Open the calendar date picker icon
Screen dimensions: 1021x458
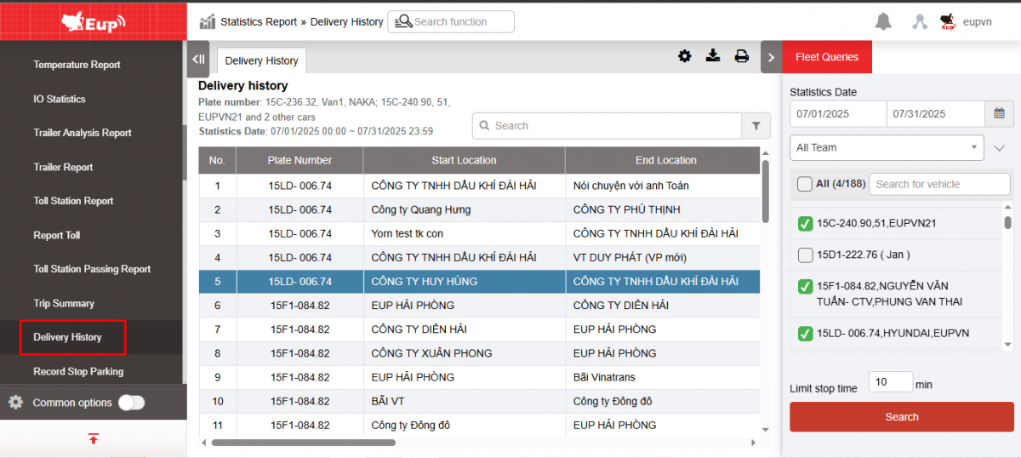(x=999, y=113)
